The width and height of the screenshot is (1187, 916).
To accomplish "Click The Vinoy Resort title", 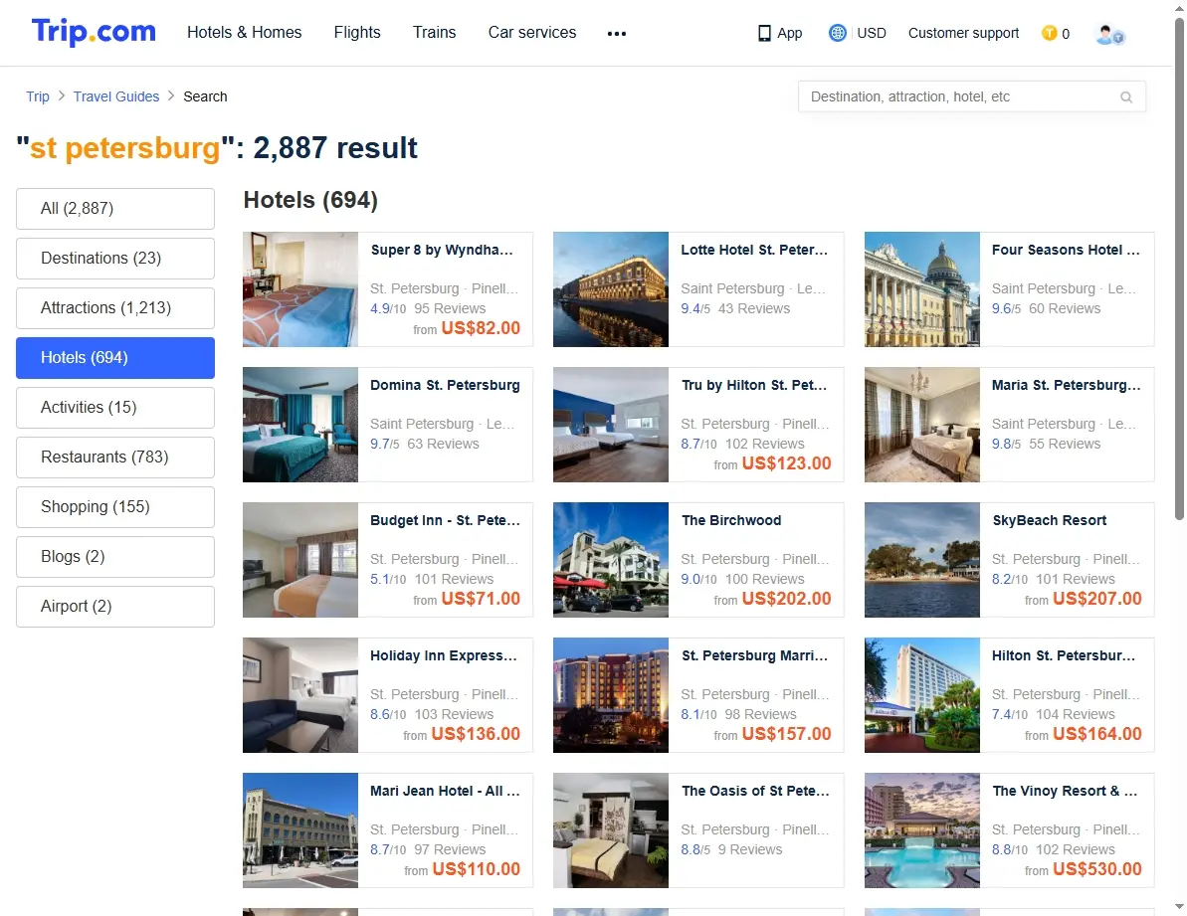I will (1066, 792).
